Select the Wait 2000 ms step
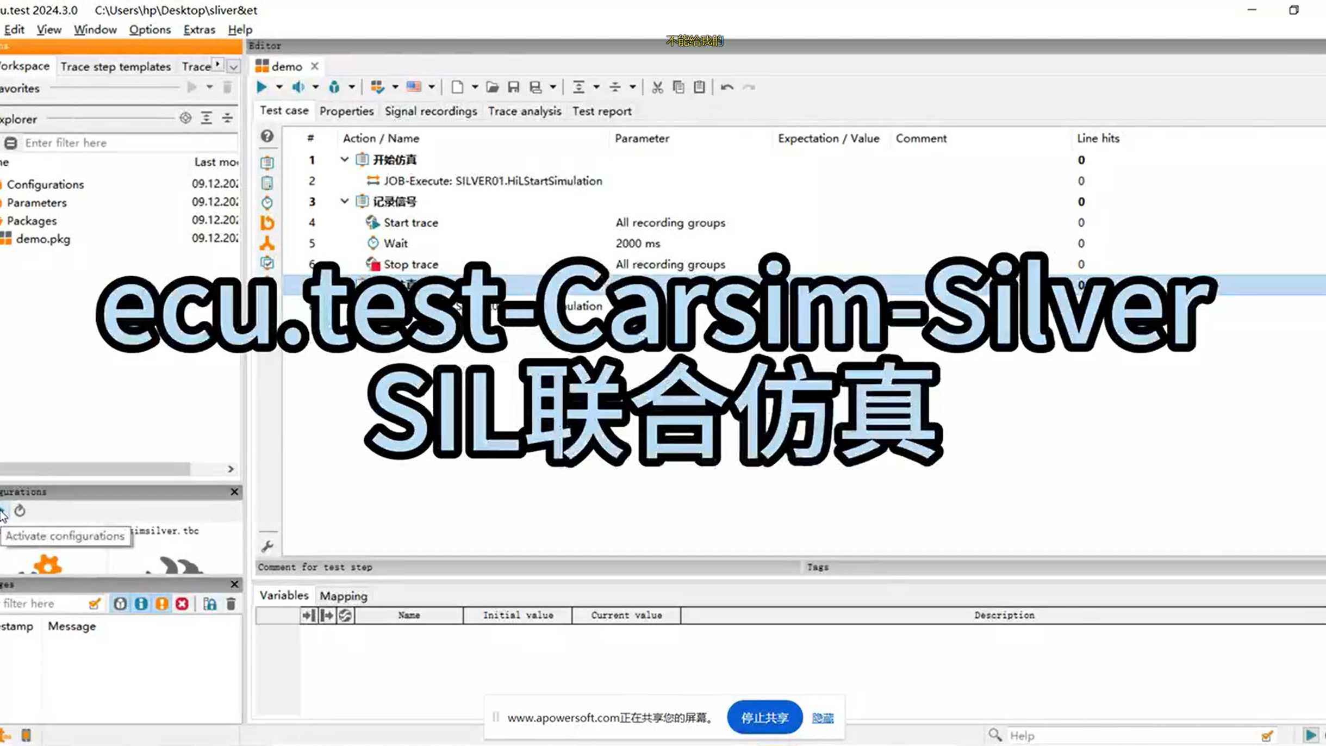 (x=804, y=243)
